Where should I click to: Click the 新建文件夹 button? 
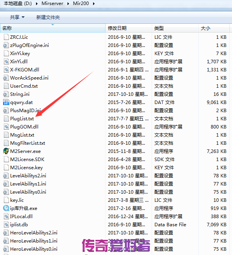(48, 17)
